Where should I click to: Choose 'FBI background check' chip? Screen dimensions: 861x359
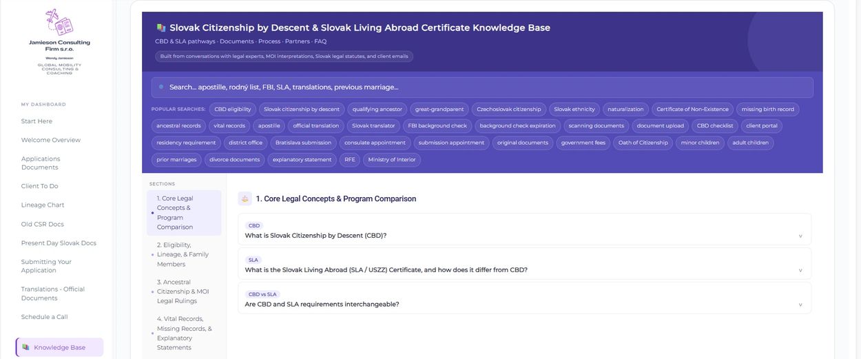[437, 125]
